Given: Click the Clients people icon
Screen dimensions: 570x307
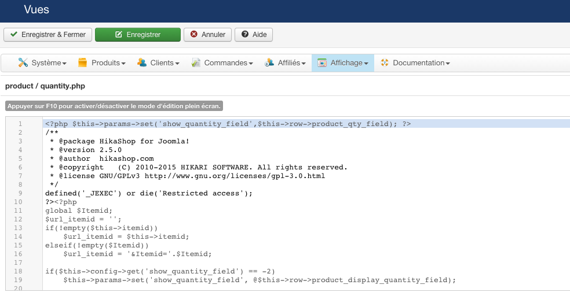Looking at the screenshot, I should point(142,62).
